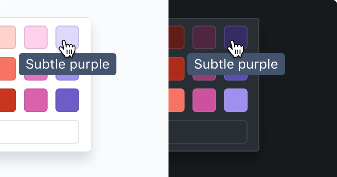Click the text input field in dark panel

point(208,132)
